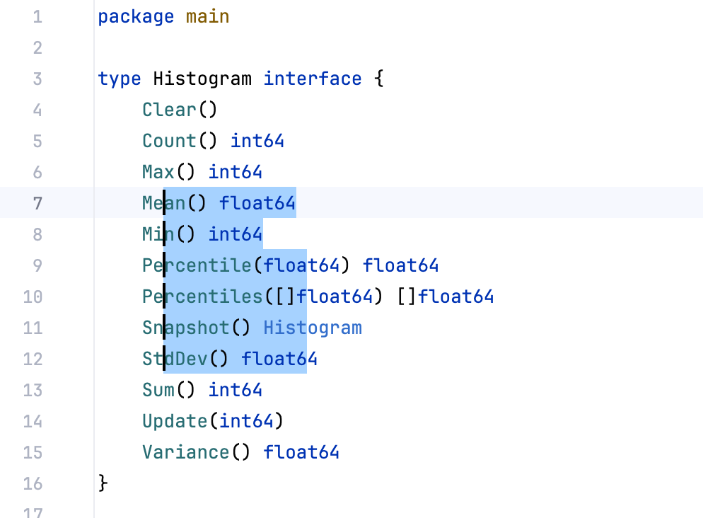703x518 pixels.
Task: Click the StdDev method name
Action: pyautogui.click(x=175, y=359)
